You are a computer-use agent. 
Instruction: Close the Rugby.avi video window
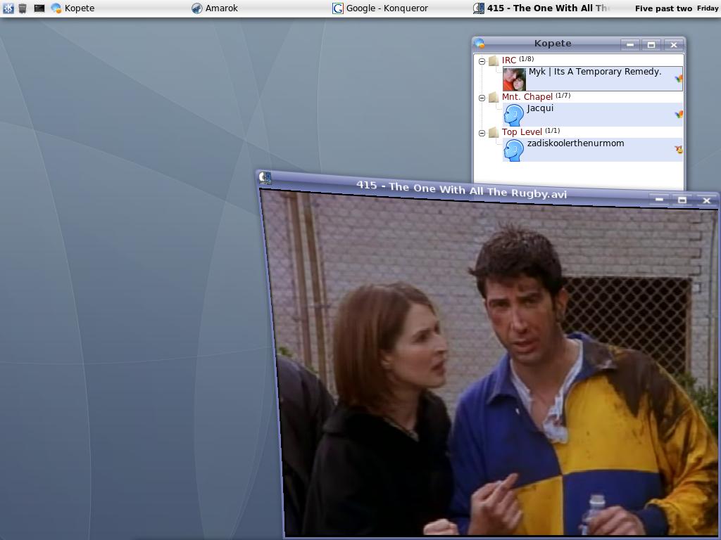[707, 200]
